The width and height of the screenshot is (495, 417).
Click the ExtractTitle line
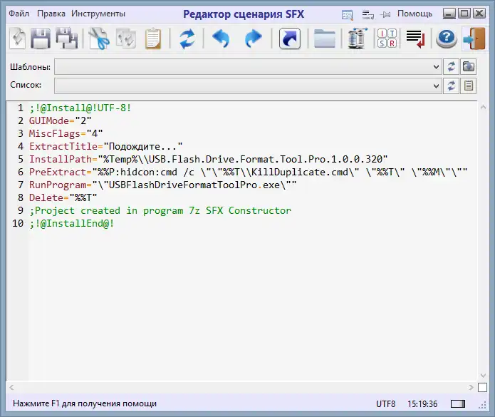coord(105,146)
